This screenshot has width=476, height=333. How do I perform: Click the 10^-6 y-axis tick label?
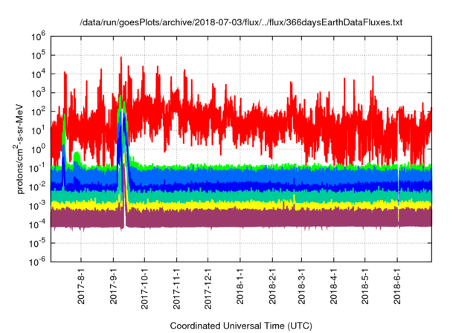point(38,262)
